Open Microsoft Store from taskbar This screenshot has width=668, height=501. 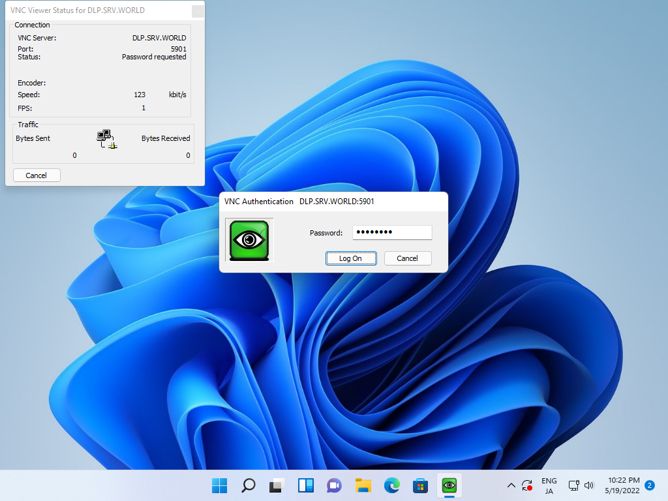tap(421, 485)
